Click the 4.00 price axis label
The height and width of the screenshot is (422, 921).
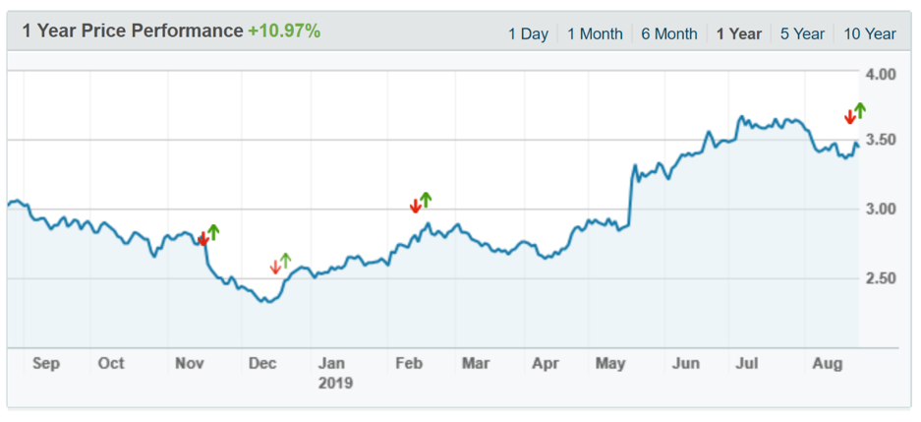point(881,74)
